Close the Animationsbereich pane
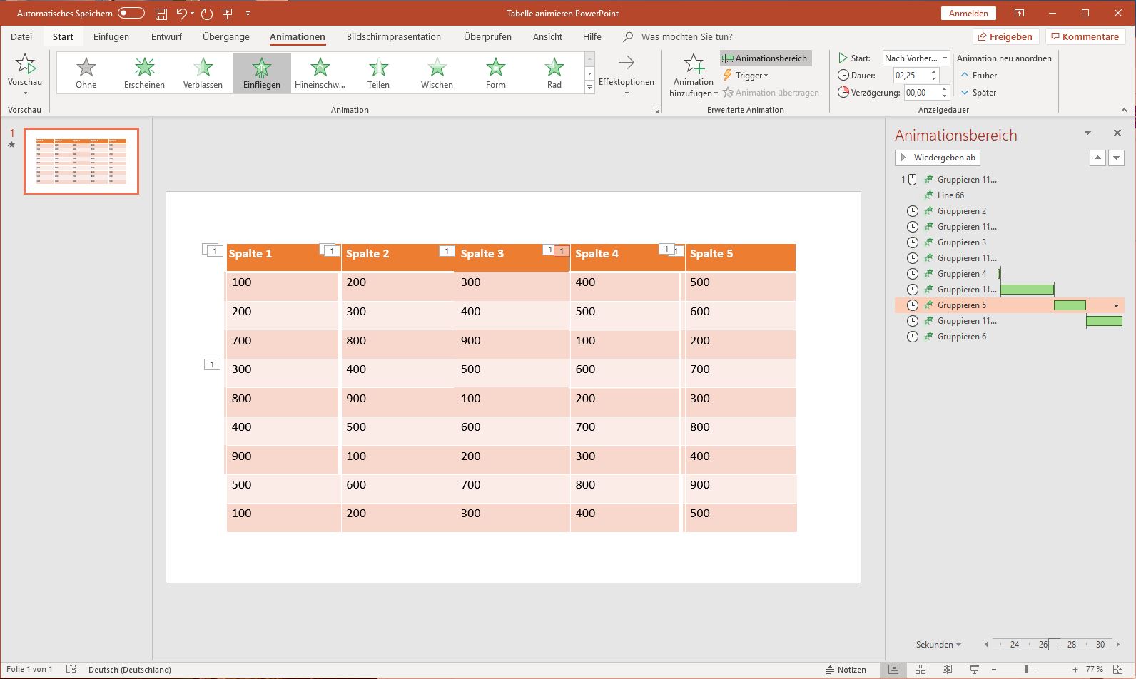Image resolution: width=1136 pixels, height=679 pixels. coord(1117,133)
